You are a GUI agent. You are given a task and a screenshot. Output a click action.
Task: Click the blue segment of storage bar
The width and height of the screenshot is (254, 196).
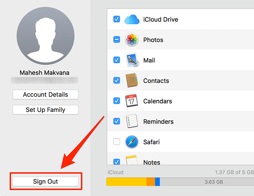tap(158, 182)
